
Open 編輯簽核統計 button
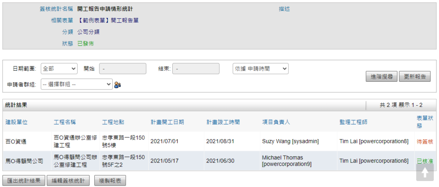click(69, 181)
